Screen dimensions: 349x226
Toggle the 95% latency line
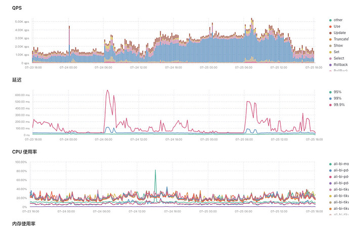(335, 92)
